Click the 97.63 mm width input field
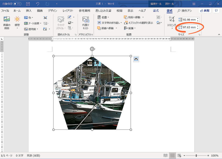Image resolution: width=222 pixels, height=159 pixels. click(189, 27)
